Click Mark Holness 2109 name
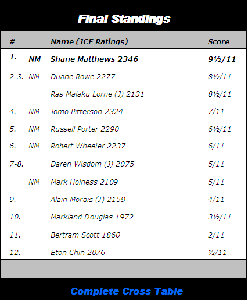This screenshot has width=248, height=301. [x=84, y=182]
